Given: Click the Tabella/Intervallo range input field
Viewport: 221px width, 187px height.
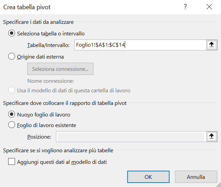Looking at the screenshot, I should pos(141,45).
